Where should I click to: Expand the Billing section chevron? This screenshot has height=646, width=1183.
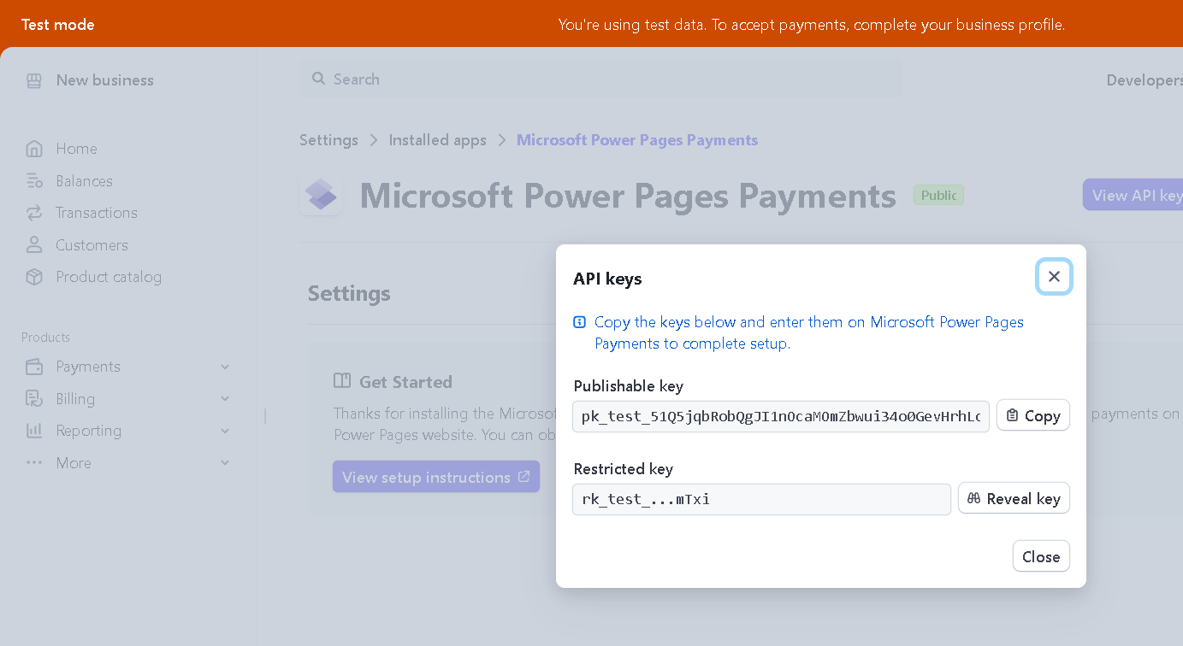[225, 399]
